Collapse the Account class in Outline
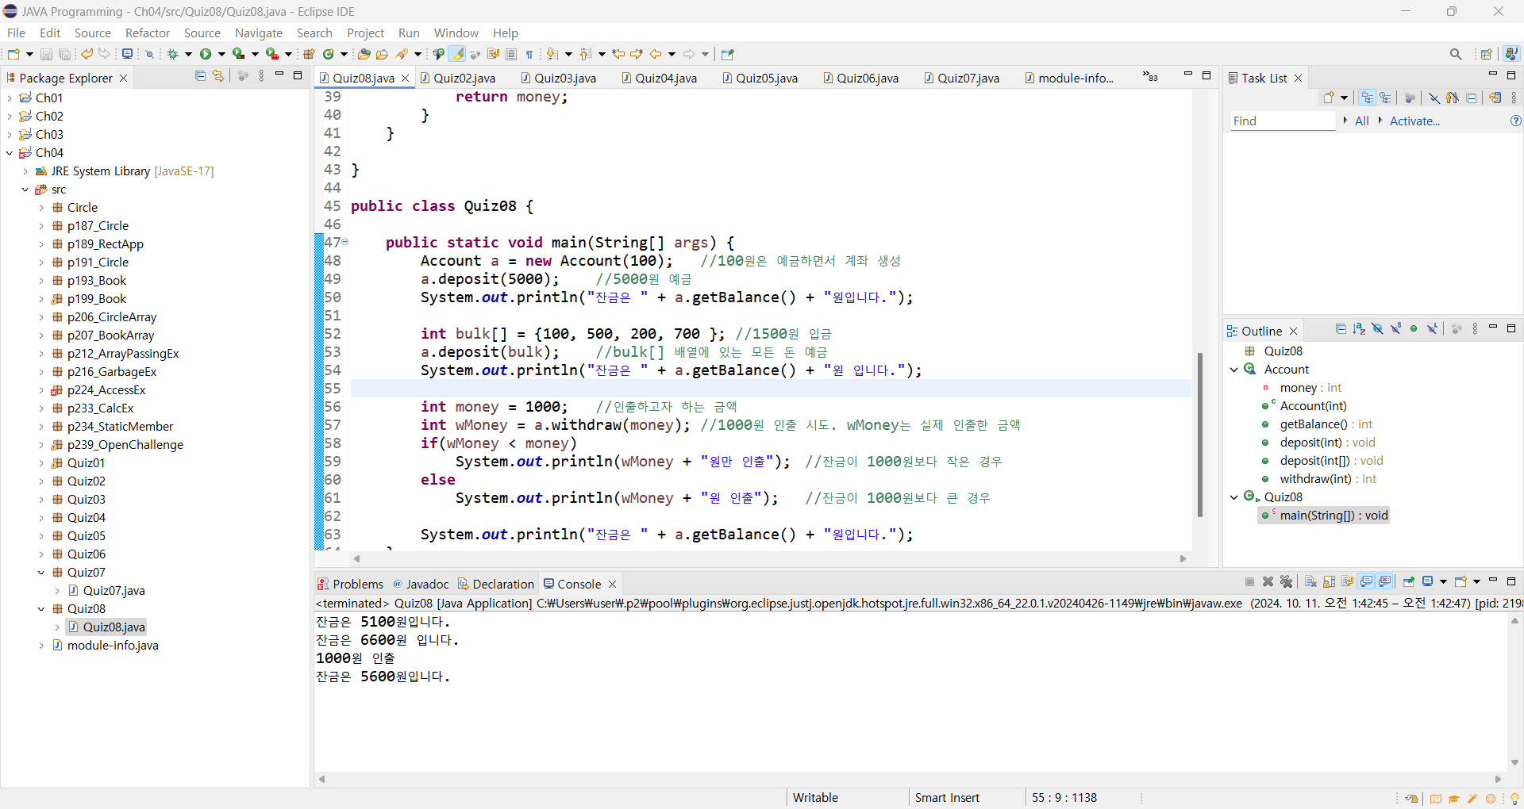The width and height of the screenshot is (1524, 809). click(1234, 369)
